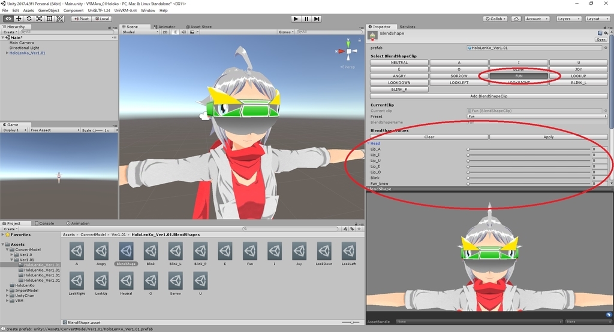Open the Component menu
The image size is (614, 332).
coord(73,11)
